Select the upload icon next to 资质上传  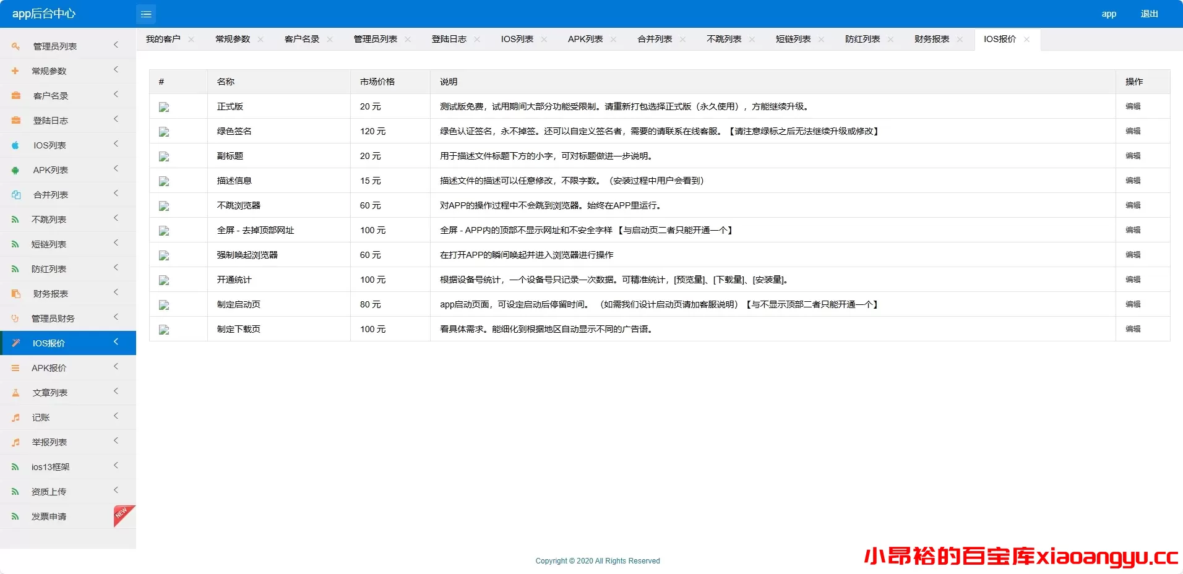point(15,491)
